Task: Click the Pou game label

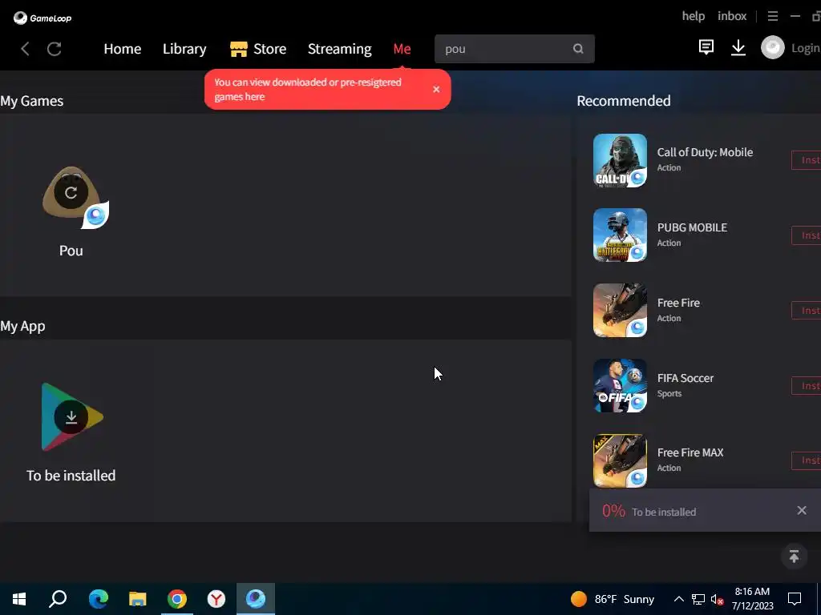Action: 71,251
